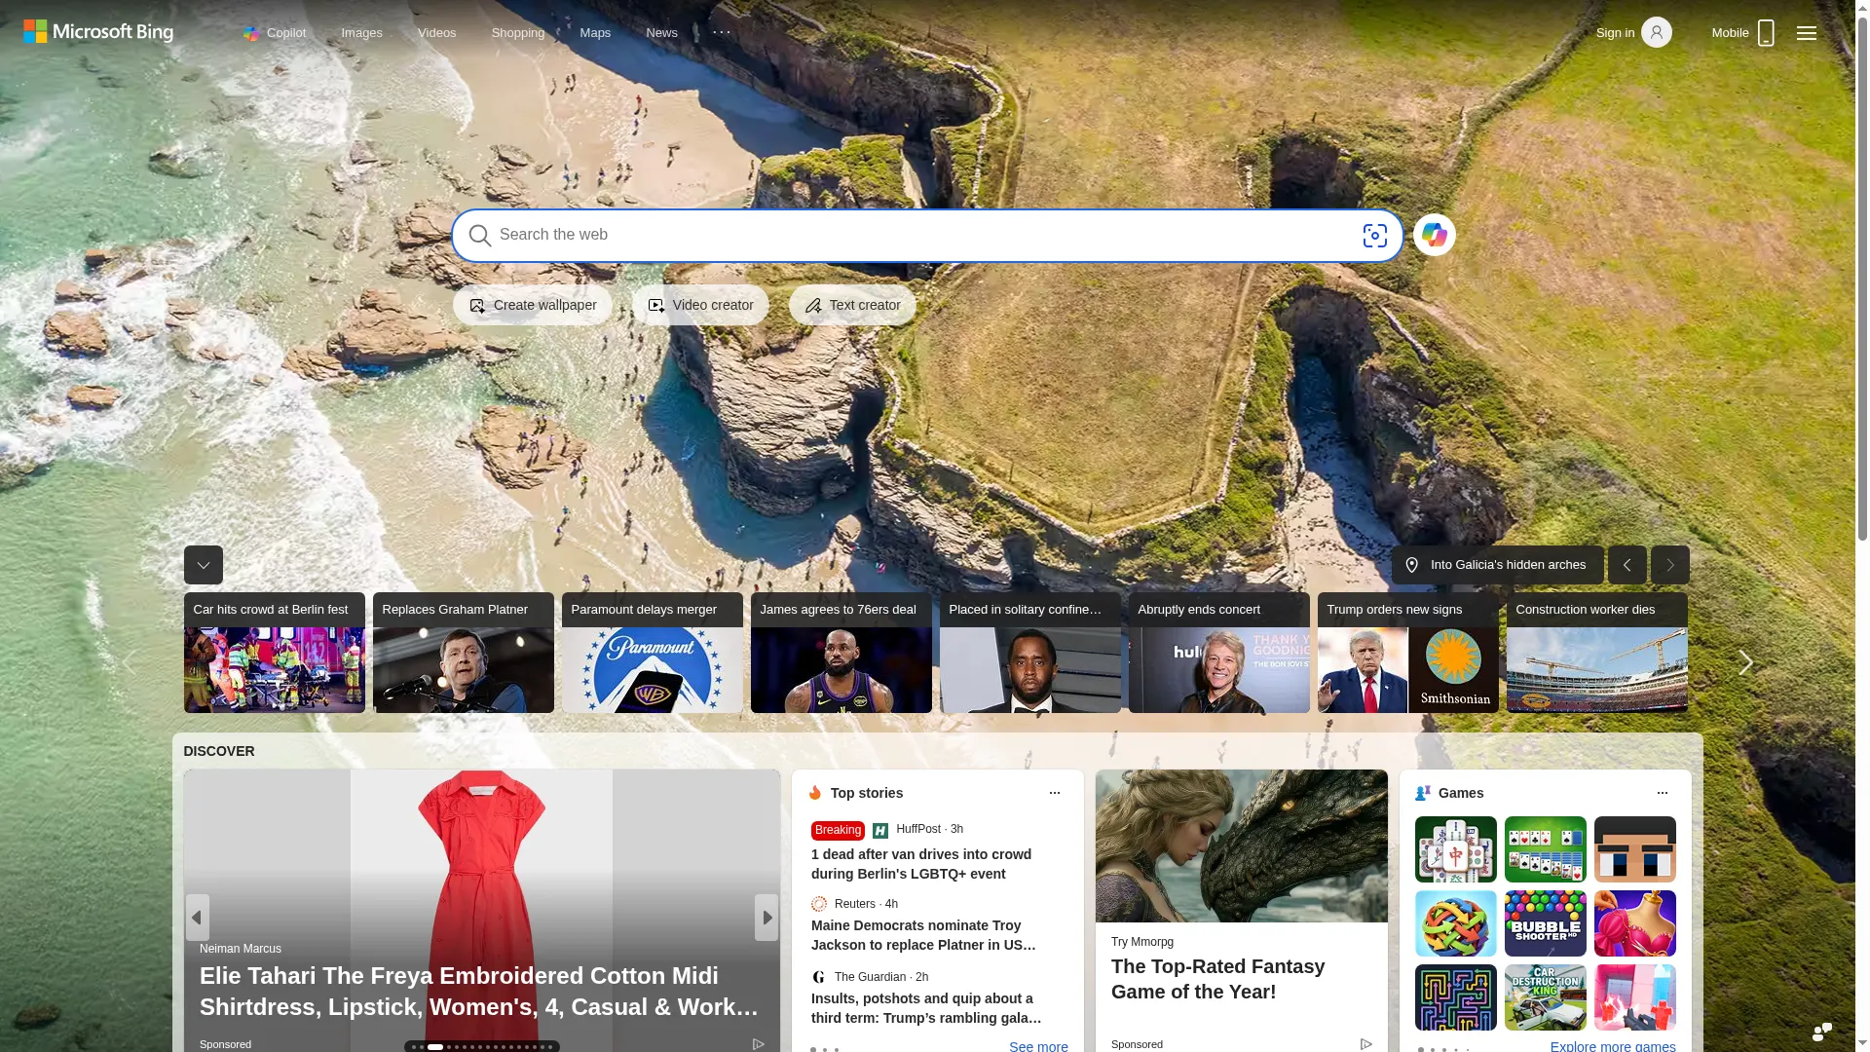This screenshot has height=1052, width=1870.
Task: Click the Mahjong game icon
Action: (x=1455, y=849)
